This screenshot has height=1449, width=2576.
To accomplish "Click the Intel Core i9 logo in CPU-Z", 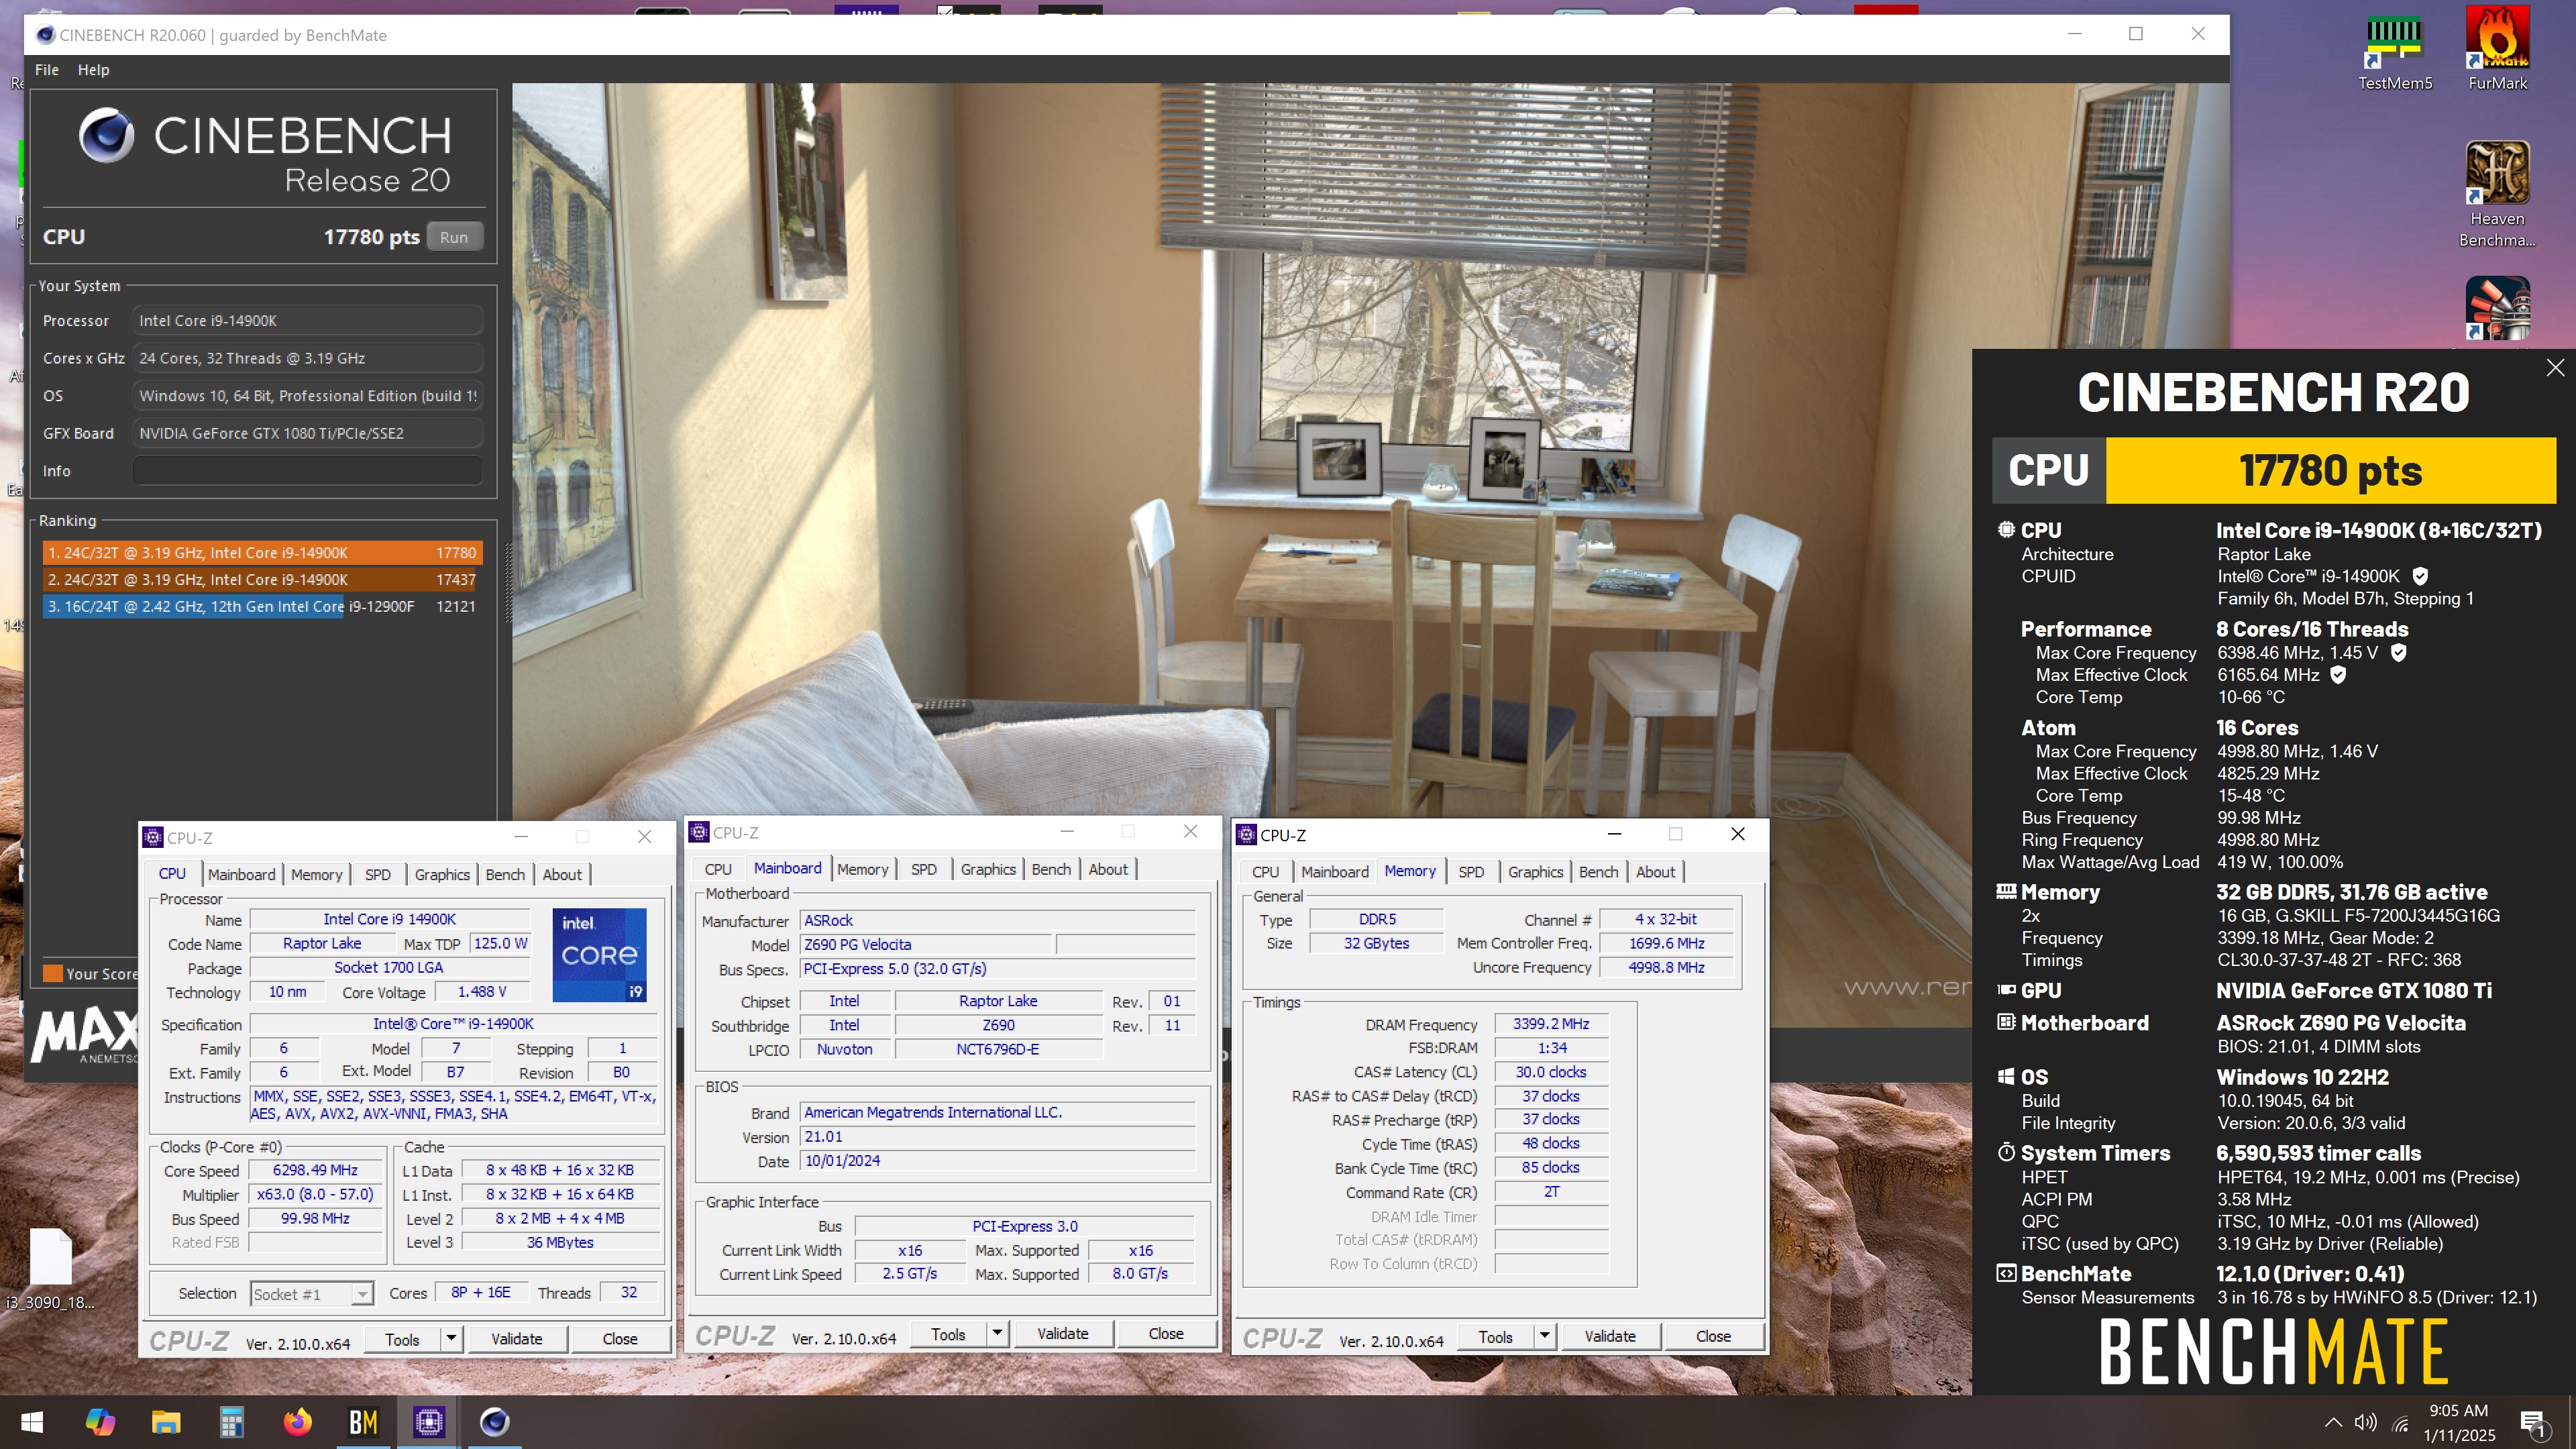I will 599,955.
